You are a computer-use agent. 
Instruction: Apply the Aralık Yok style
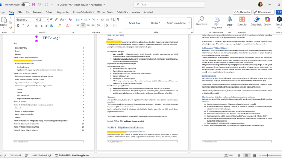coord(134,23)
